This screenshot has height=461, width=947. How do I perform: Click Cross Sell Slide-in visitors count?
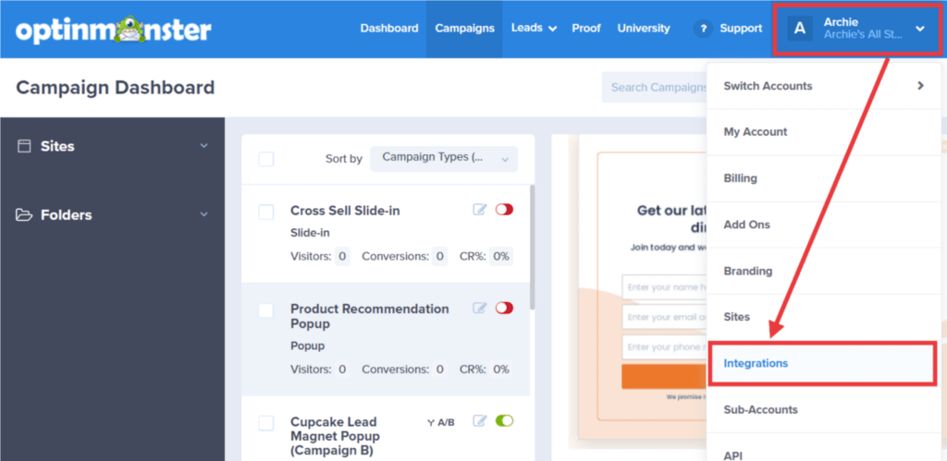(x=342, y=257)
